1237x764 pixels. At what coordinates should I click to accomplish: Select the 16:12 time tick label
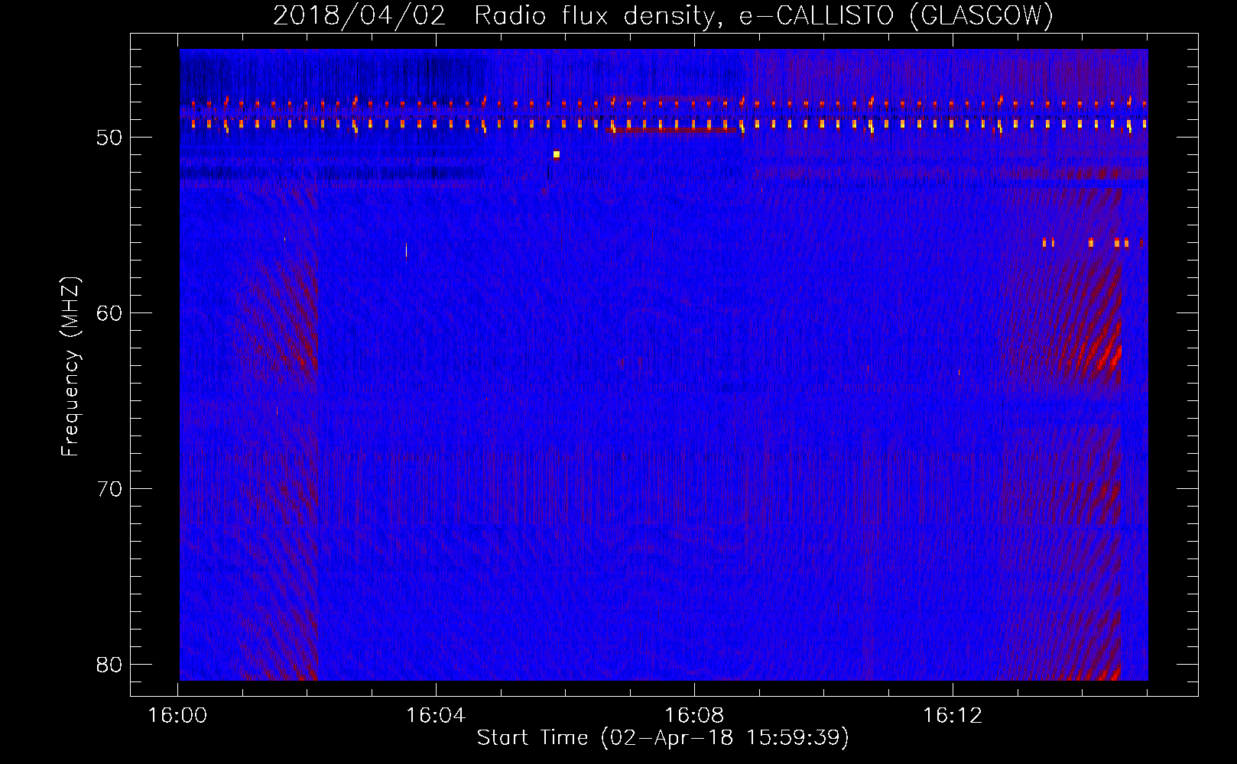(x=953, y=715)
